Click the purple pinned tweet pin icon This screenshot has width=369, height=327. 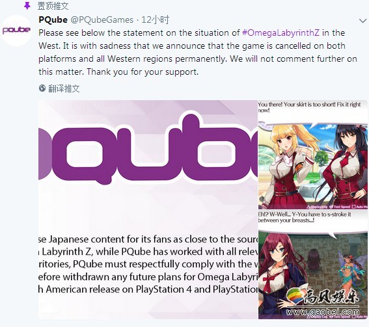click(x=27, y=6)
